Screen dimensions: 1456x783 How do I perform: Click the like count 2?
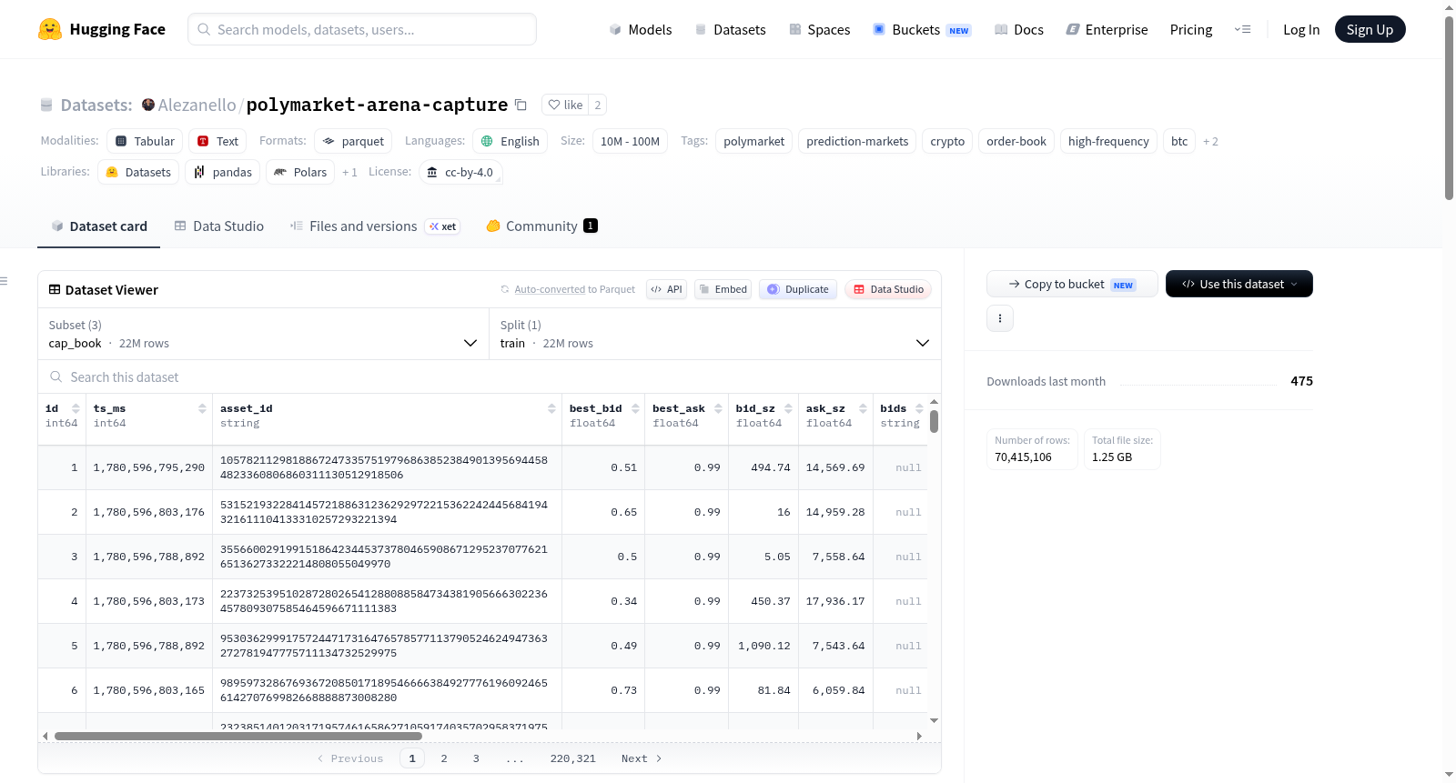[x=598, y=105]
